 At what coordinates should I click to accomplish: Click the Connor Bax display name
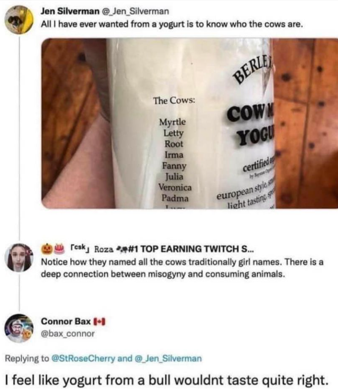[66, 321]
